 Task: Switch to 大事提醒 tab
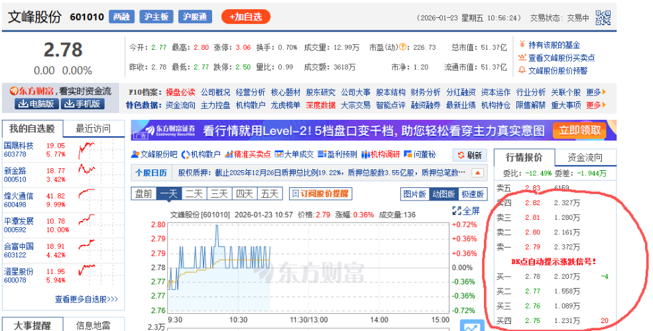(x=32, y=325)
